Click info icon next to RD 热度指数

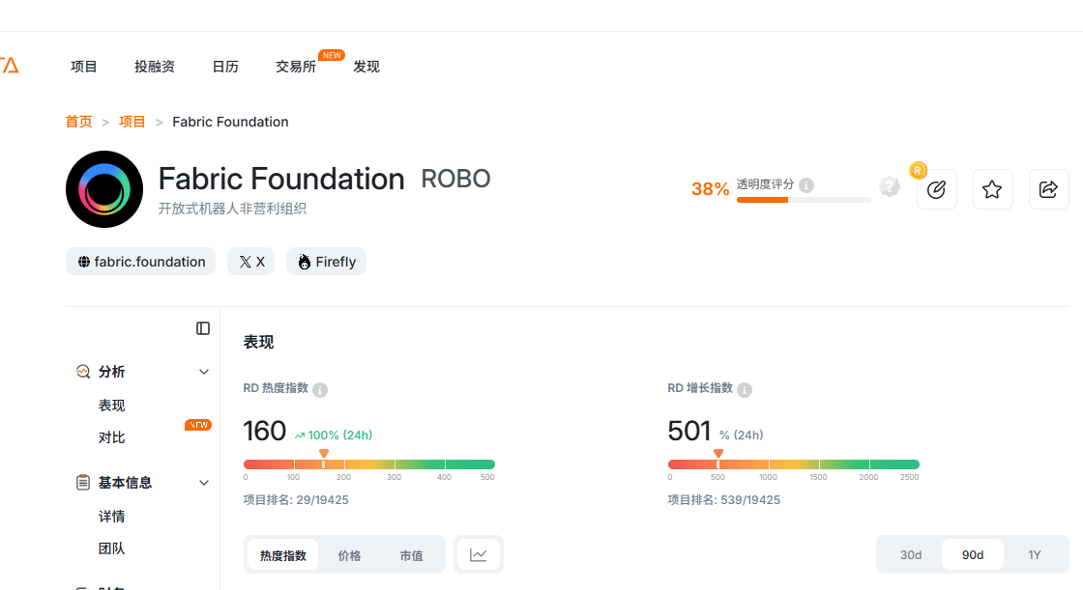[x=320, y=390]
